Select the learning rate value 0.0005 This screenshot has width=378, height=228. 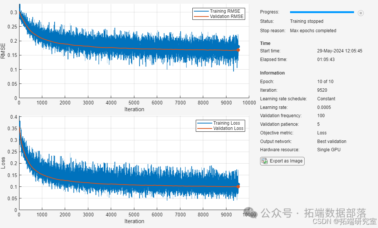[x=324, y=107]
